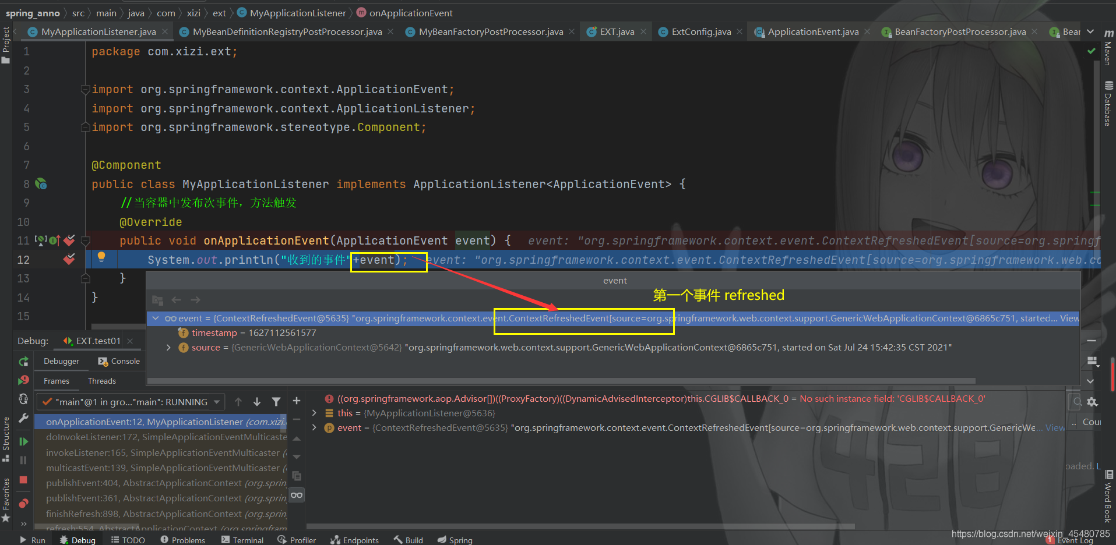Click Spring bean gutter icon on line 8
The width and height of the screenshot is (1116, 545).
pyautogui.click(x=41, y=184)
